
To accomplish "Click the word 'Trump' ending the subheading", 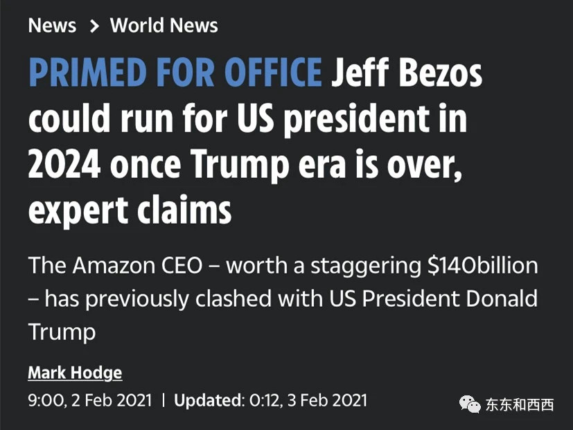I will (62, 332).
